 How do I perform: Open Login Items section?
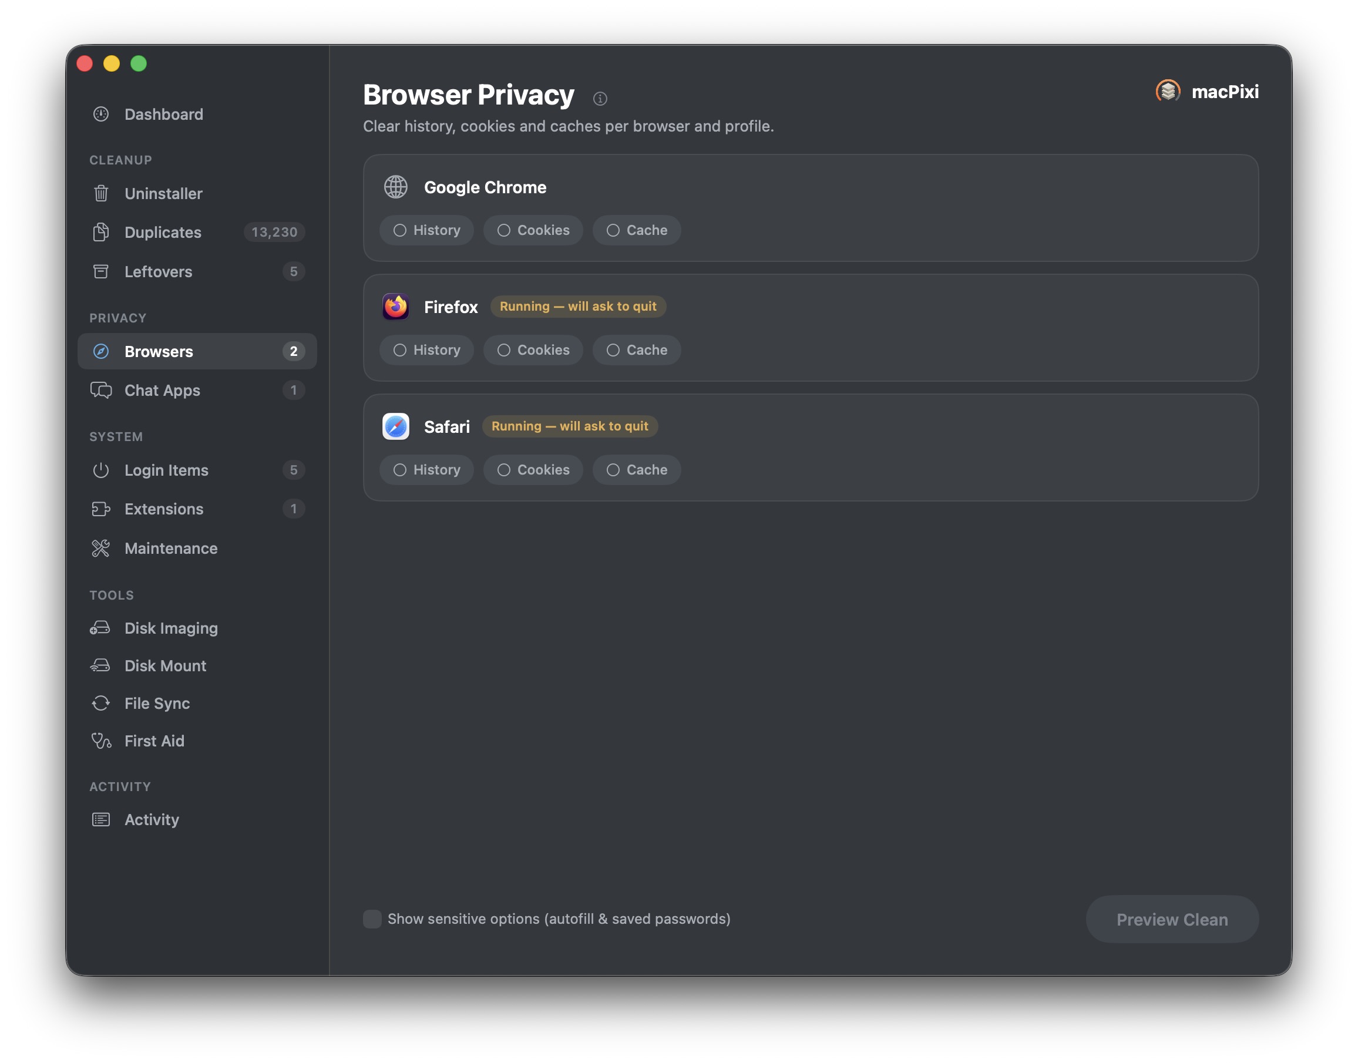coord(197,470)
